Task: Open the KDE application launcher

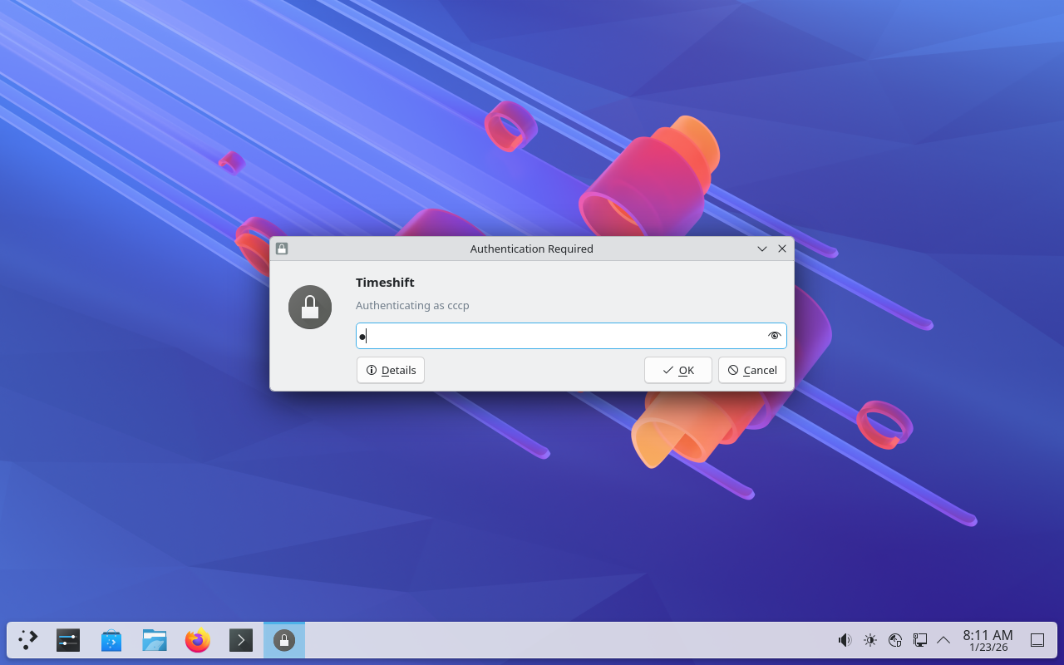Action: point(28,640)
